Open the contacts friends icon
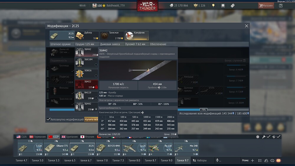This screenshot has height=166, width=295. point(266,160)
